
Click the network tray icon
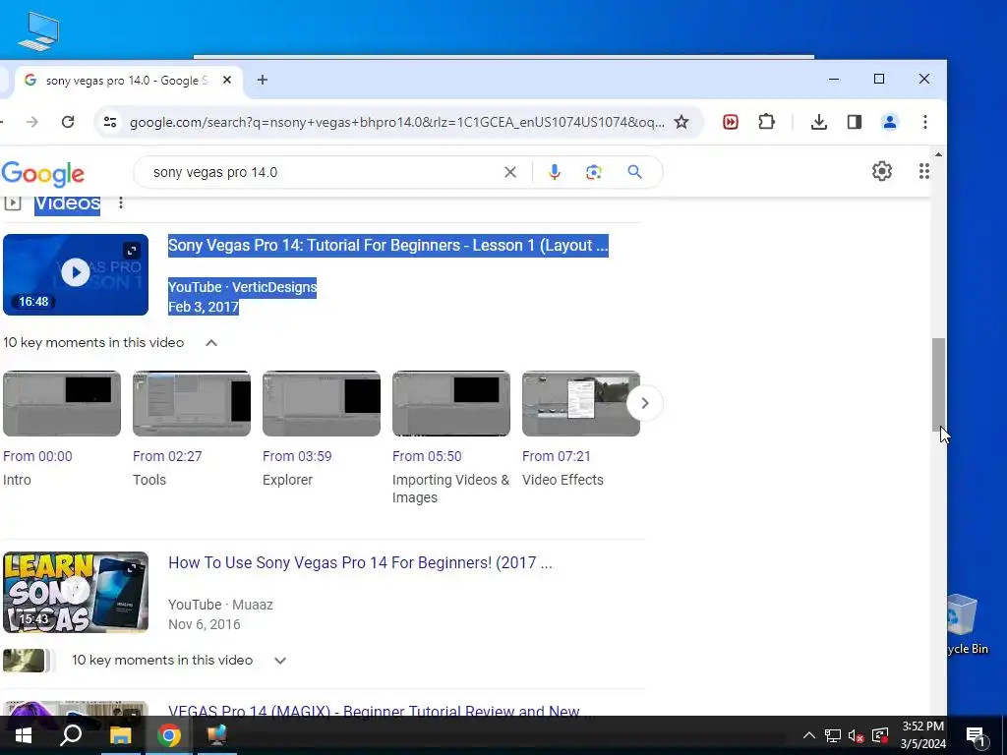[832, 735]
